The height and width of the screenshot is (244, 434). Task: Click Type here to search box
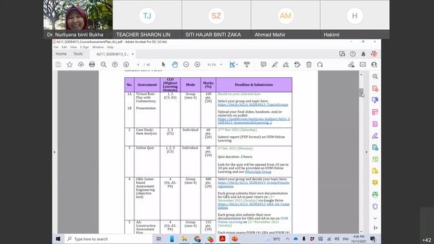coord(108,239)
